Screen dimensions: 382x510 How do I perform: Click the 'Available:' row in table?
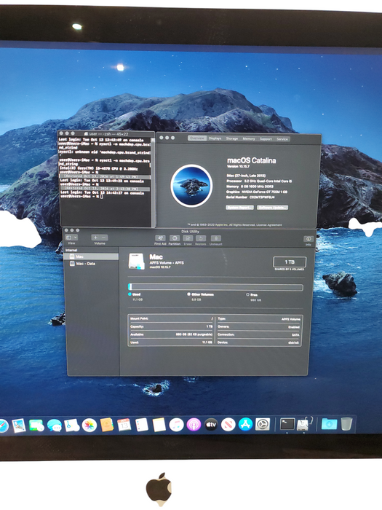click(x=172, y=334)
